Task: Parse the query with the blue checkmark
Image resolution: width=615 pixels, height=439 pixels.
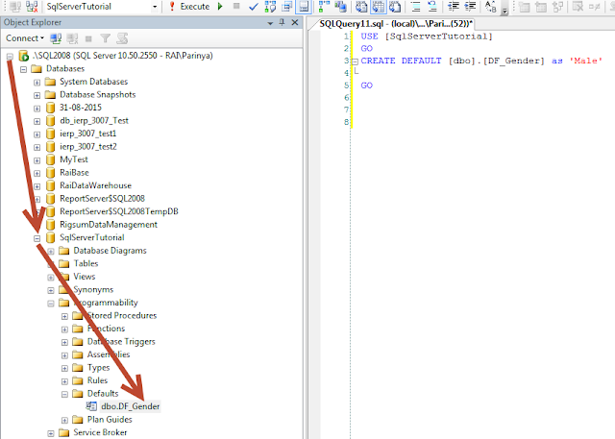Action: (254, 7)
